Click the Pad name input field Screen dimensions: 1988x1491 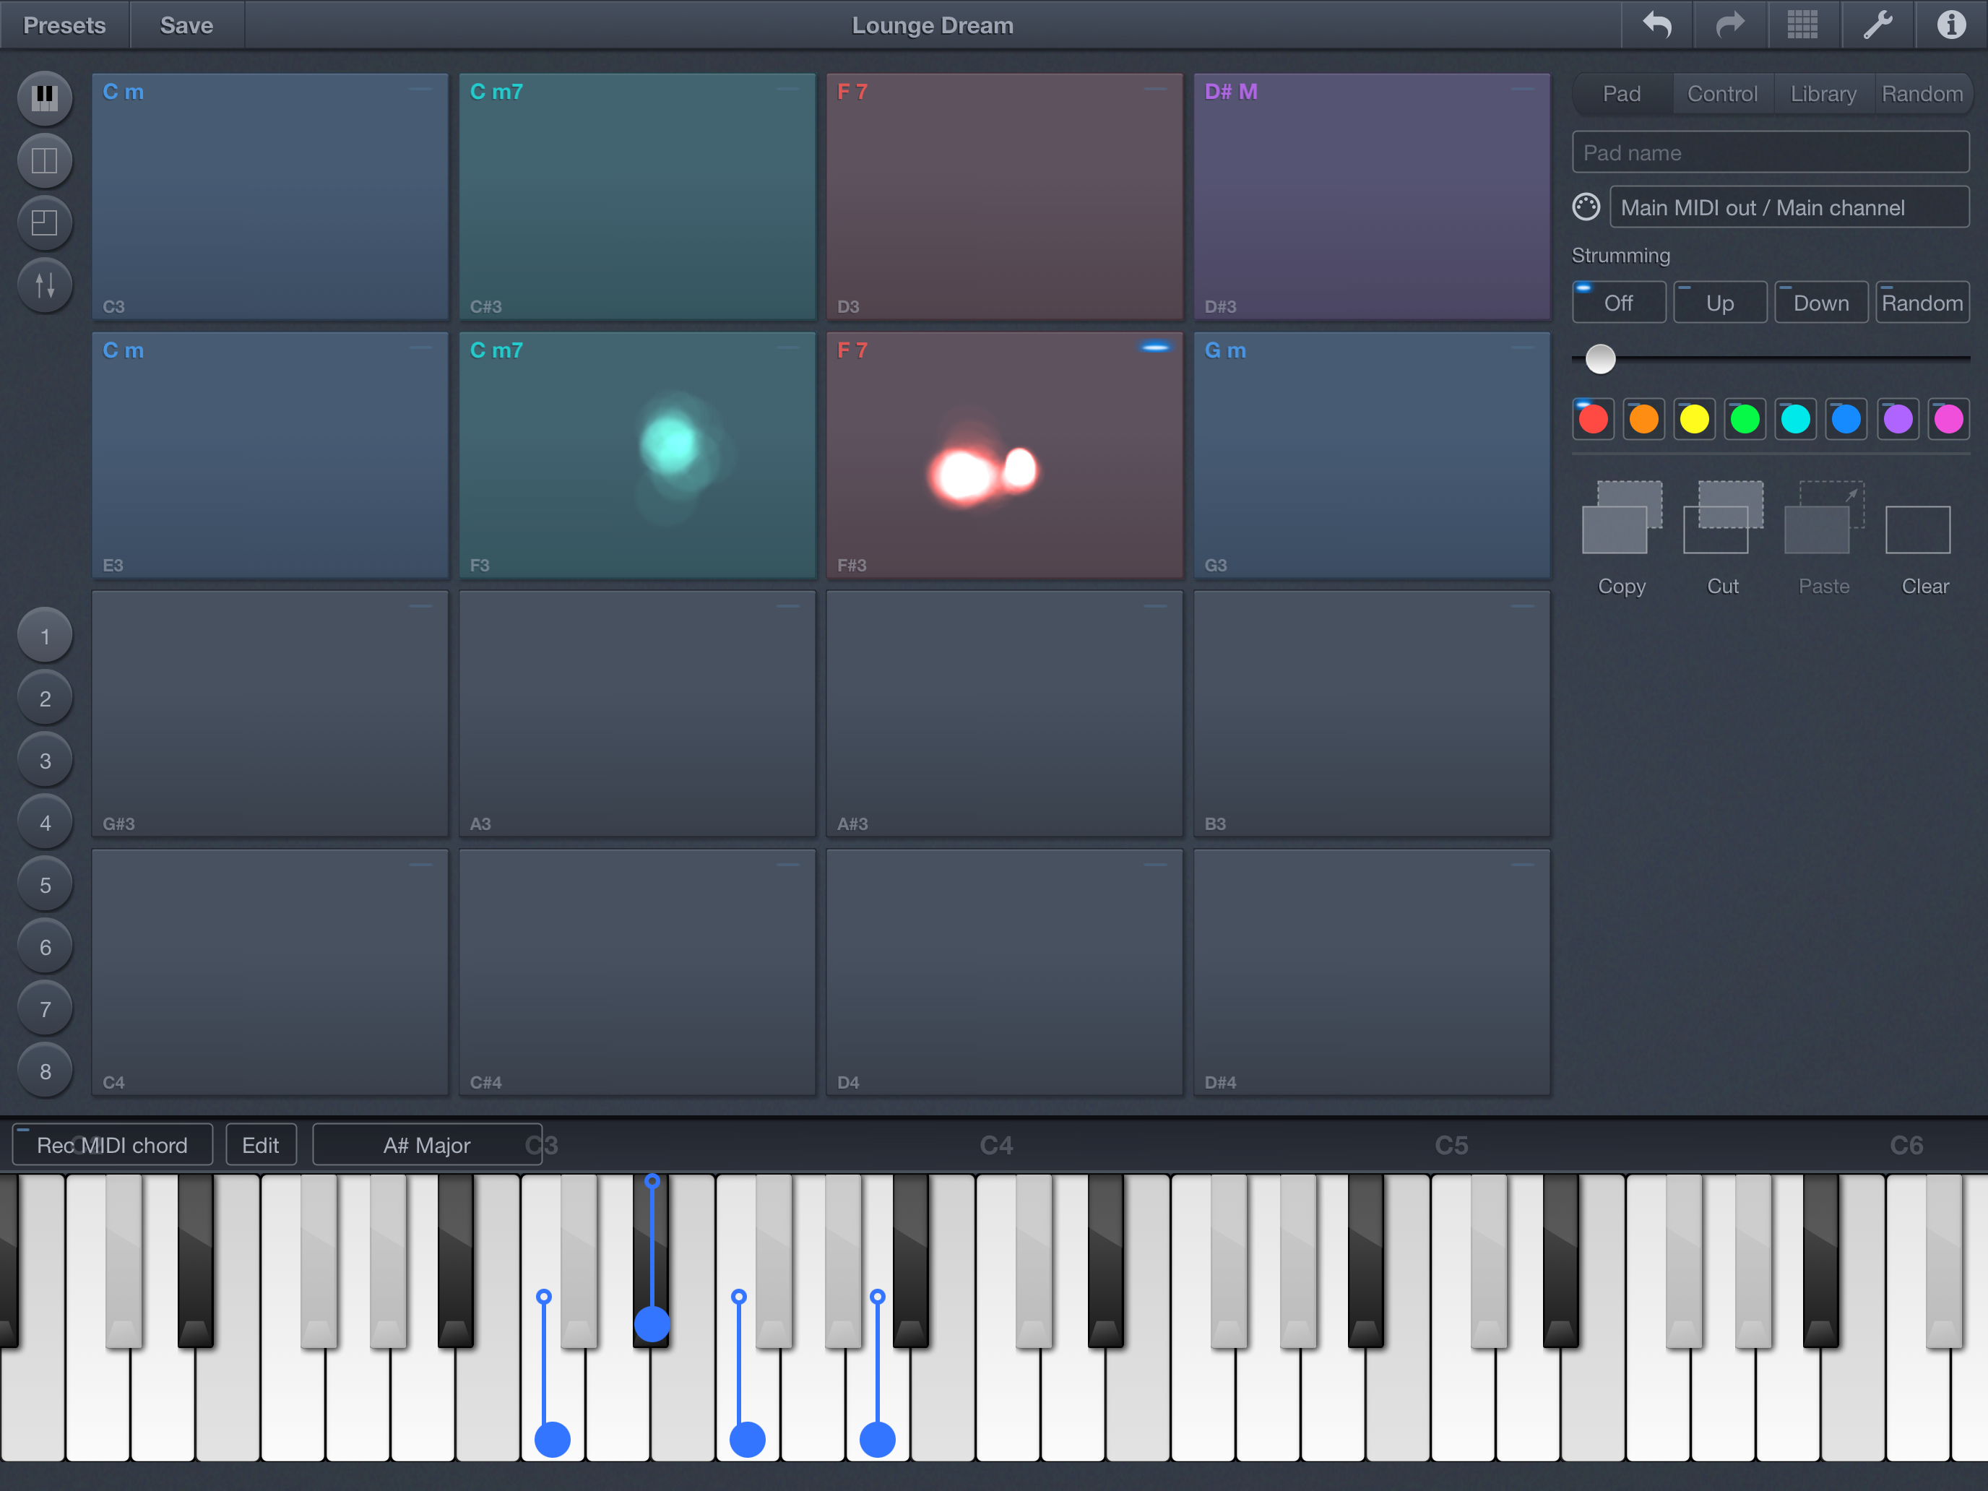[1771, 153]
